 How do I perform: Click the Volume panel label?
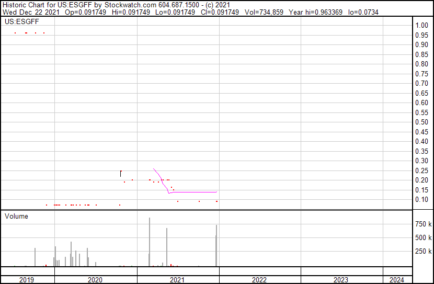(x=16, y=216)
